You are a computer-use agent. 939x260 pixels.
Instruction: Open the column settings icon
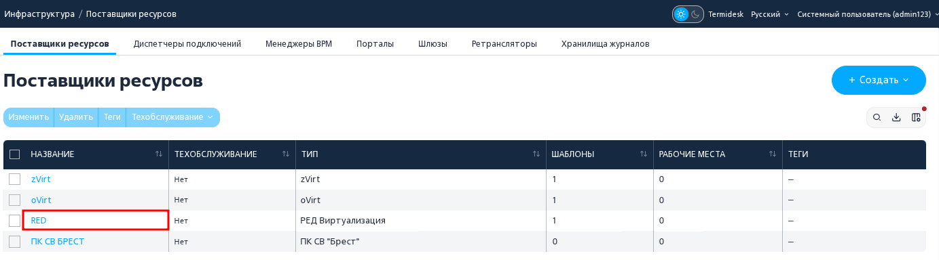point(916,117)
